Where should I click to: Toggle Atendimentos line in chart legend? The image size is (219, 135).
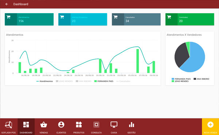point(45,81)
